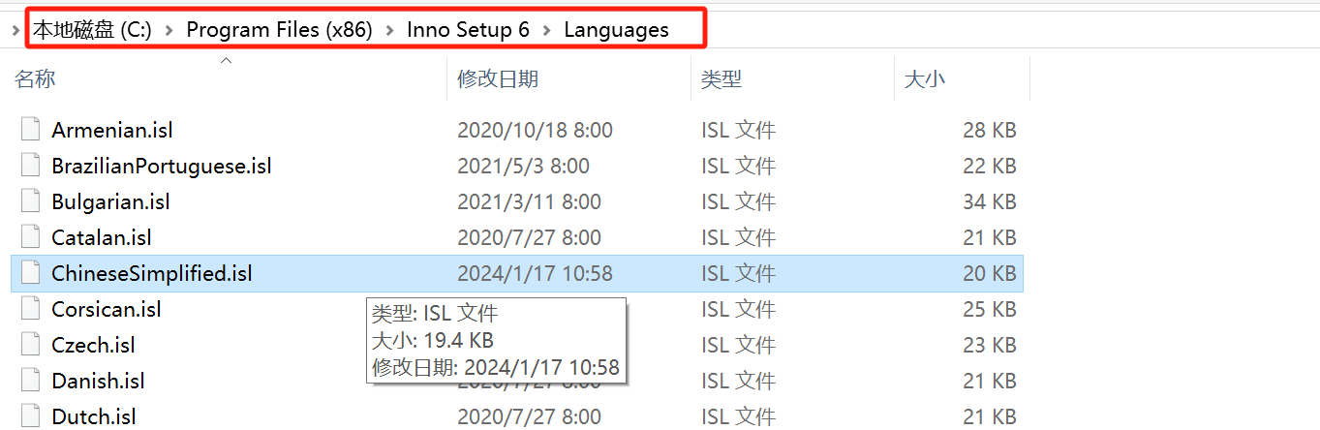
Task: Go to Program Files (x86) breadcrumb
Action: pyautogui.click(x=279, y=29)
